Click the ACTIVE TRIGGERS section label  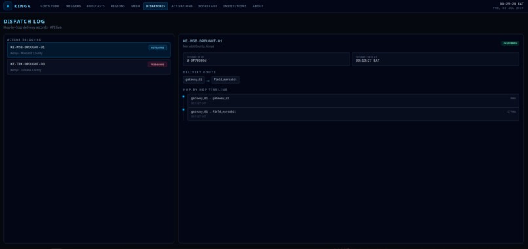coord(24,40)
